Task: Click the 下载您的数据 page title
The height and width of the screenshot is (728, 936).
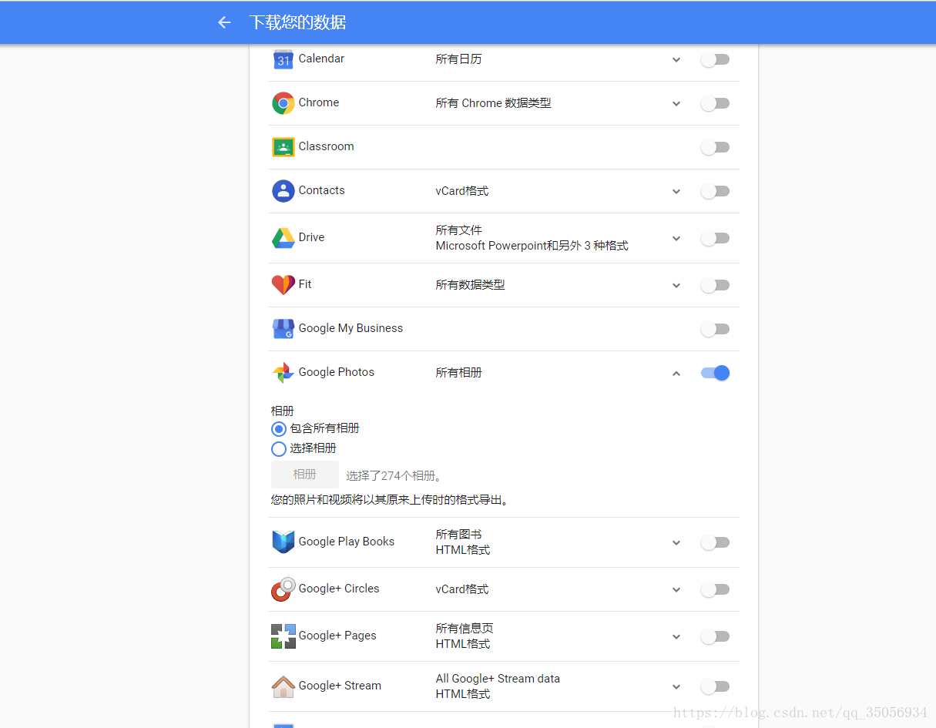Action: point(297,22)
